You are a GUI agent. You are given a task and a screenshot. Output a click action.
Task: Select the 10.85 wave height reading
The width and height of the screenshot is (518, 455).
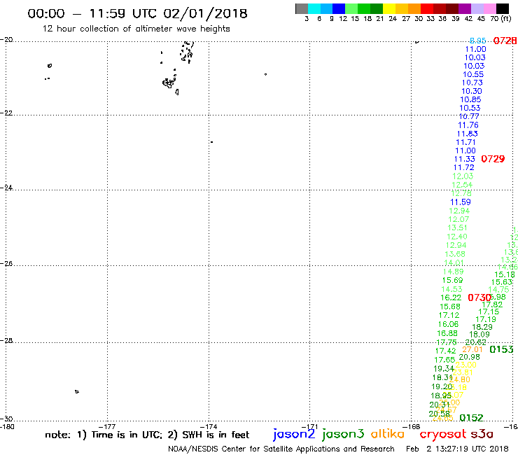(x=470, y=99)
